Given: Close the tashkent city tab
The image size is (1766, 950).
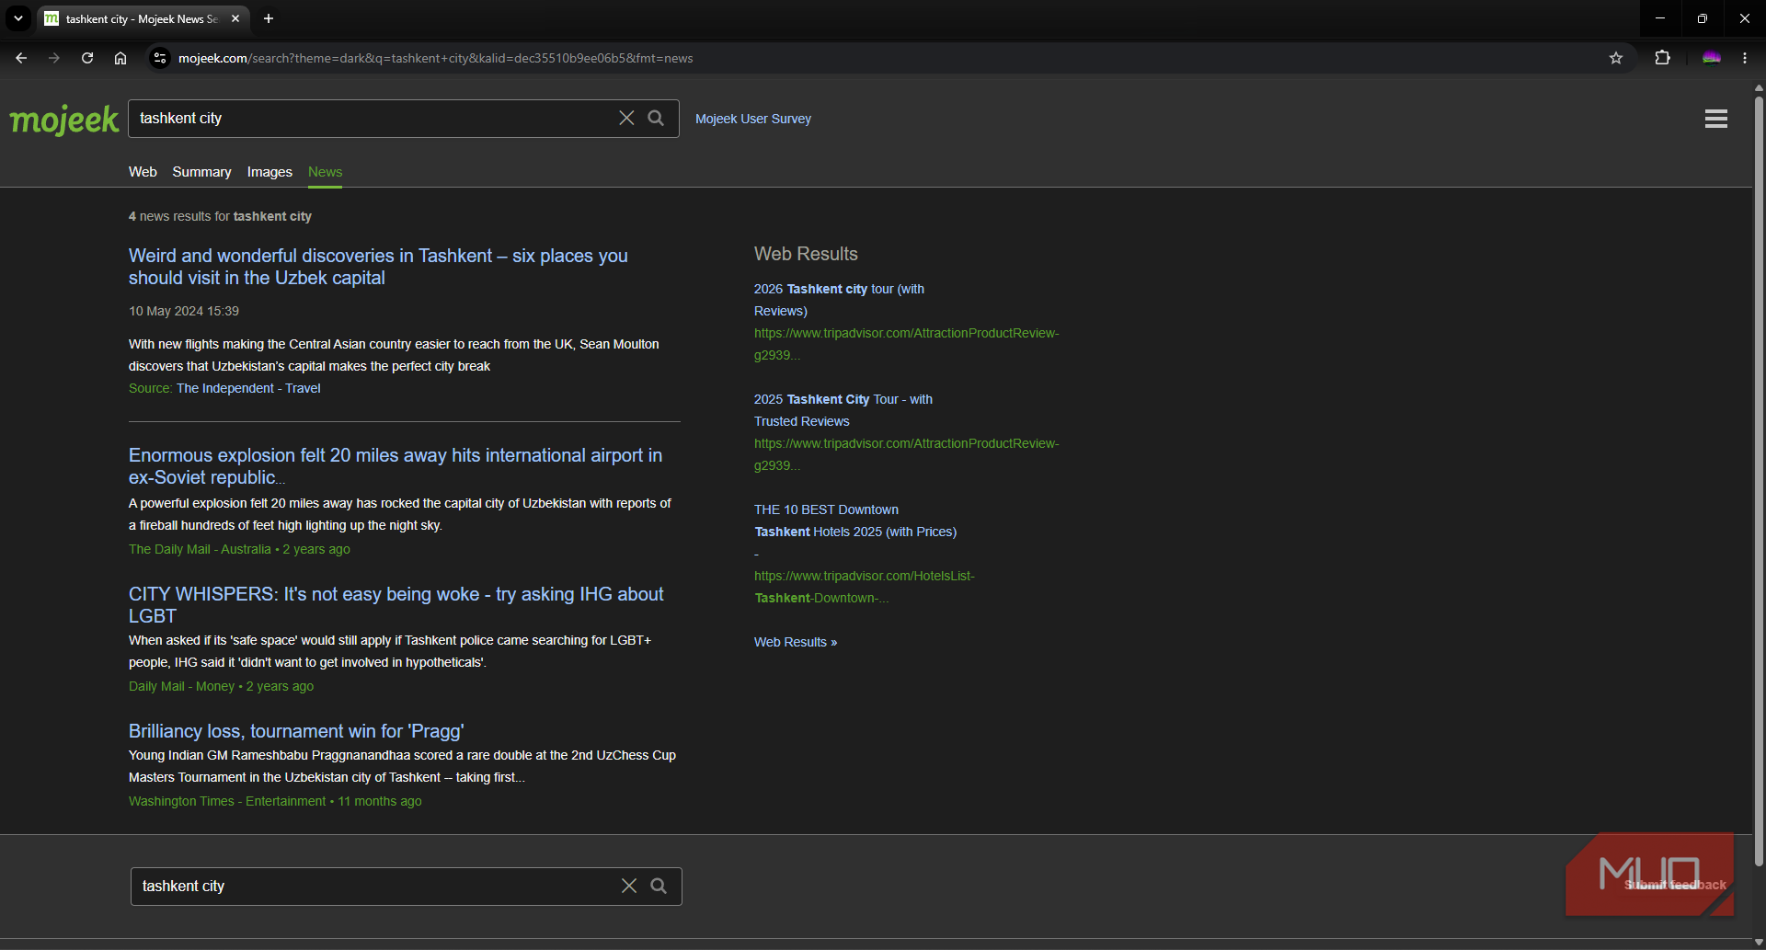Looking at the screenshot, I should click(x=235, y=18).
